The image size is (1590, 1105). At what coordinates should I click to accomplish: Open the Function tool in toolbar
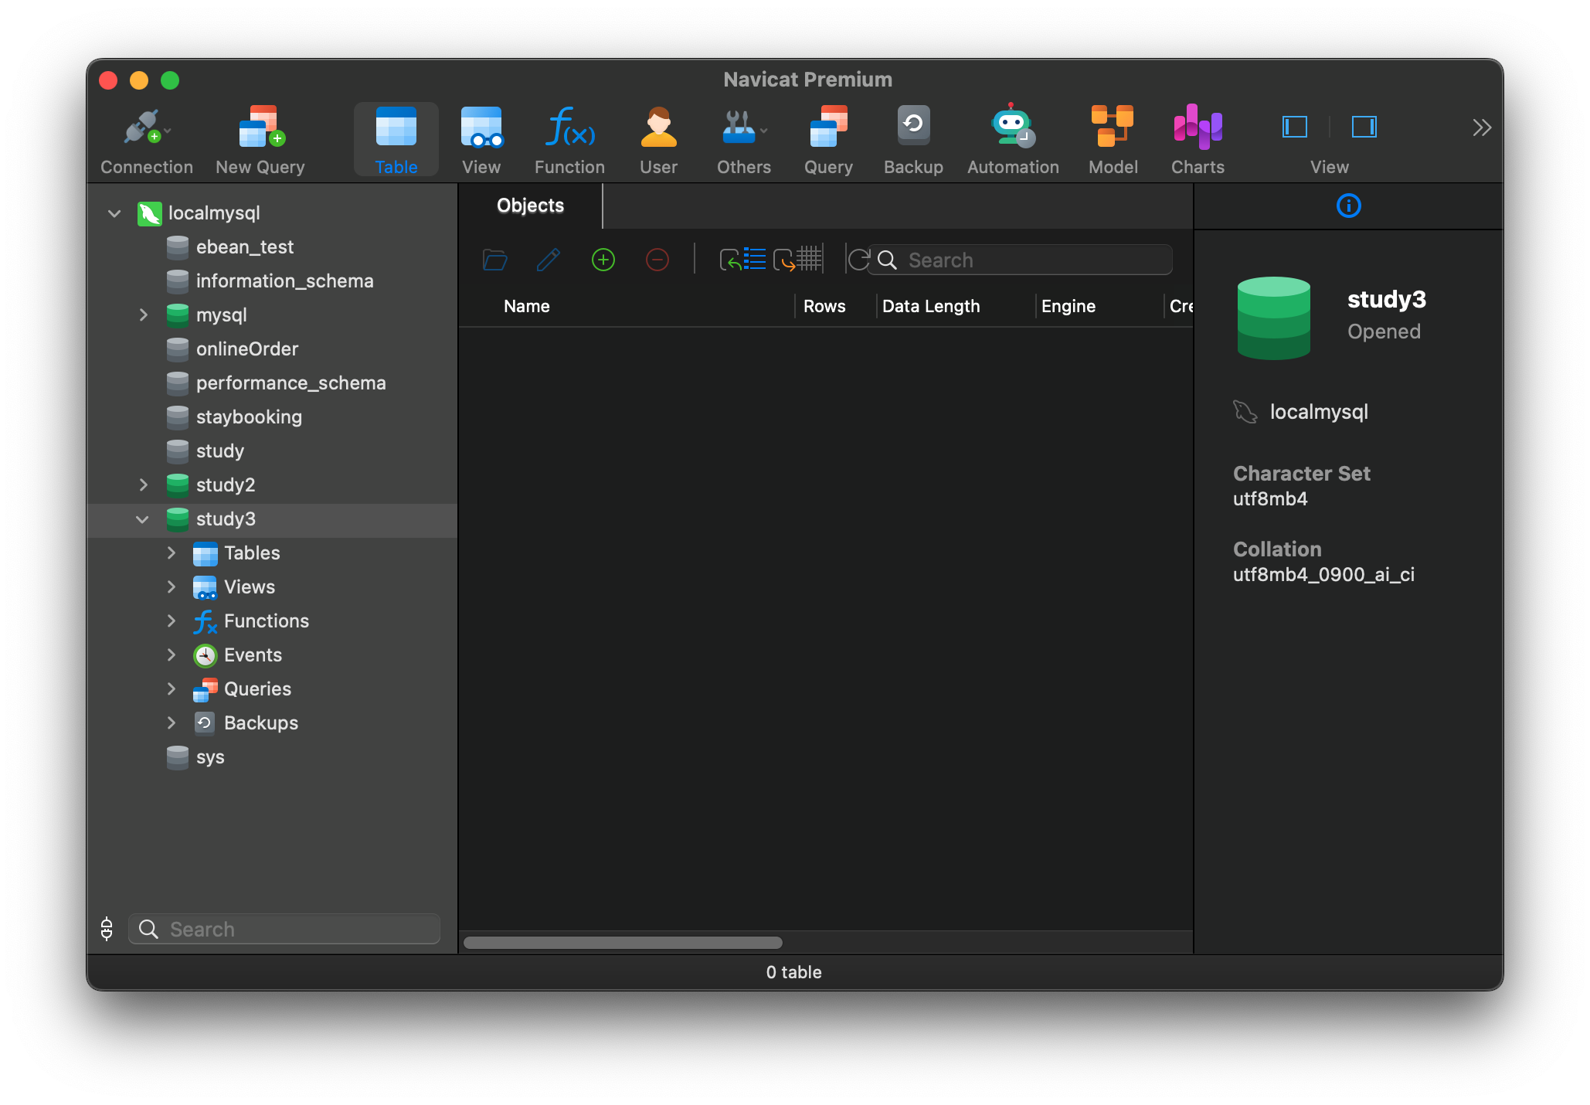pos(569,139)
